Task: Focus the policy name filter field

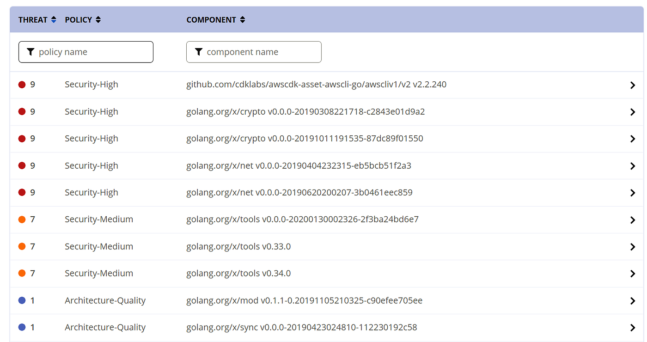Action: pos(86,52)
